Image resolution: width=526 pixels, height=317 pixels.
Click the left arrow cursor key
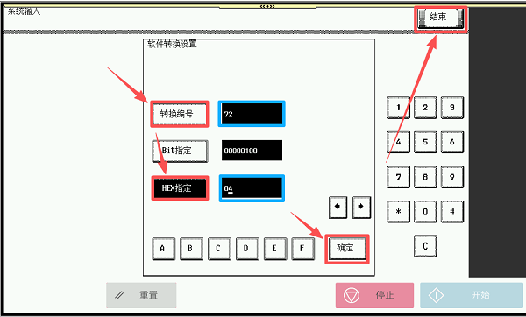(338, 207)
